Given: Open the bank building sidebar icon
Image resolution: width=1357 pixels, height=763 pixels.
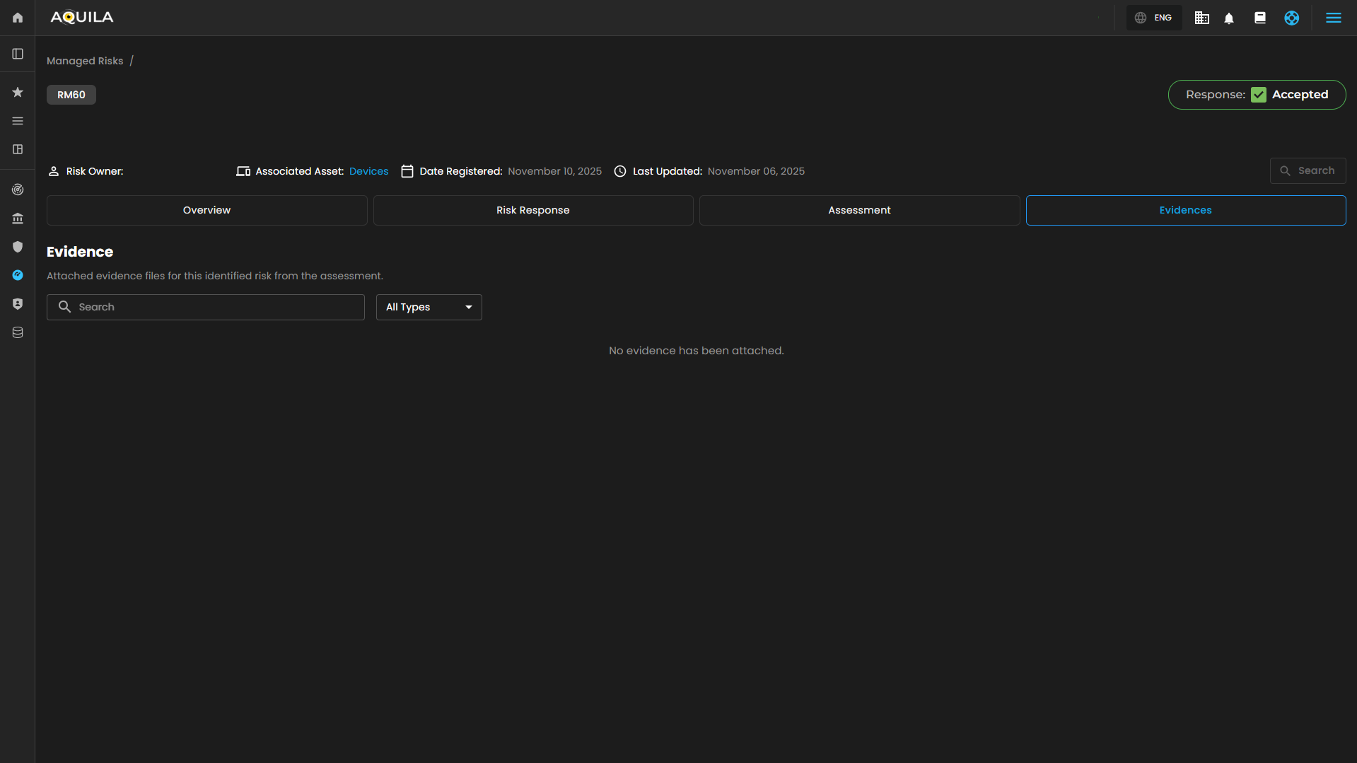Looking at the screenshot, I should [x=18, y=219].
